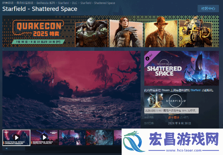223x155 pixels.
Task: Select the yellow power armor artwork in the banner
Action: click(x=195, y=32)
